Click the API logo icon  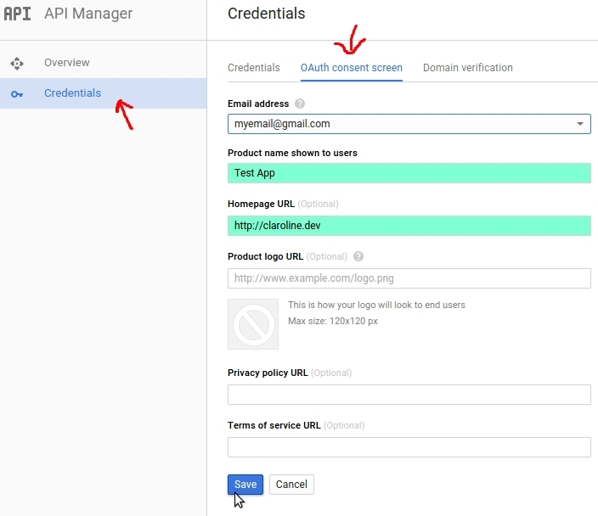pyautogui.click(x=17, y=14)
